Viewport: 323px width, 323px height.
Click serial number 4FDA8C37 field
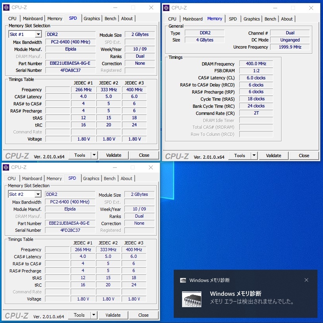[x=70, y=70]
